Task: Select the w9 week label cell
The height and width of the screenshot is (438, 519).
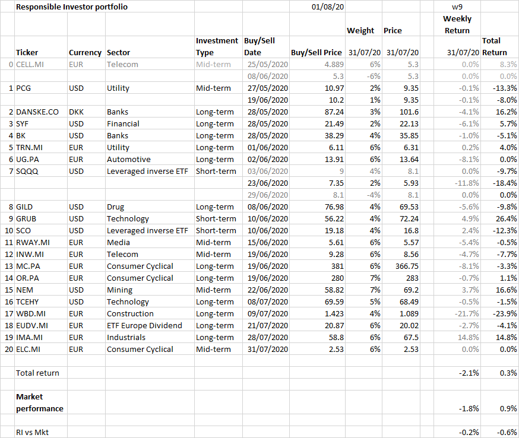Action: (458, 7)
